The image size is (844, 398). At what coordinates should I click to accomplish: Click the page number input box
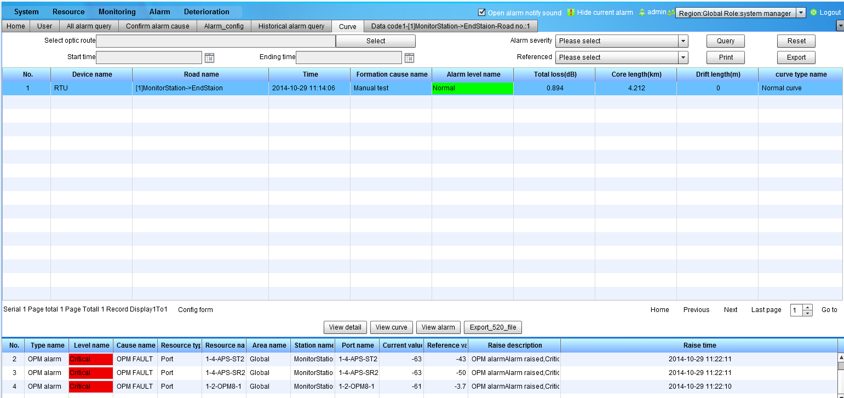(x=797, y=310)
